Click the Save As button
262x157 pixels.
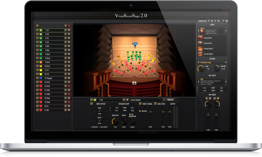170,100
